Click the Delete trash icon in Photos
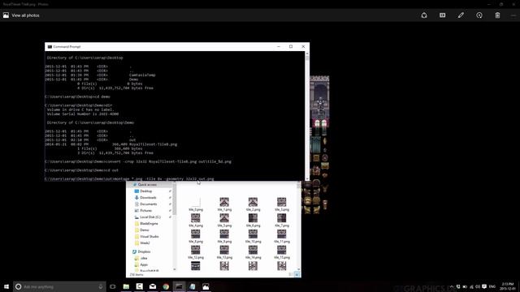520x292 pixels. point(497,15)
